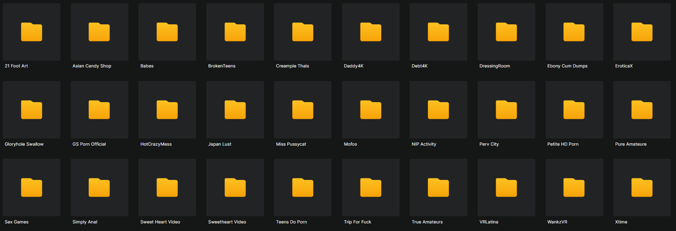The image size is (676, 231).
Task: Open the Sweetheart Video folder icon
Action: [x=235, y=188]
